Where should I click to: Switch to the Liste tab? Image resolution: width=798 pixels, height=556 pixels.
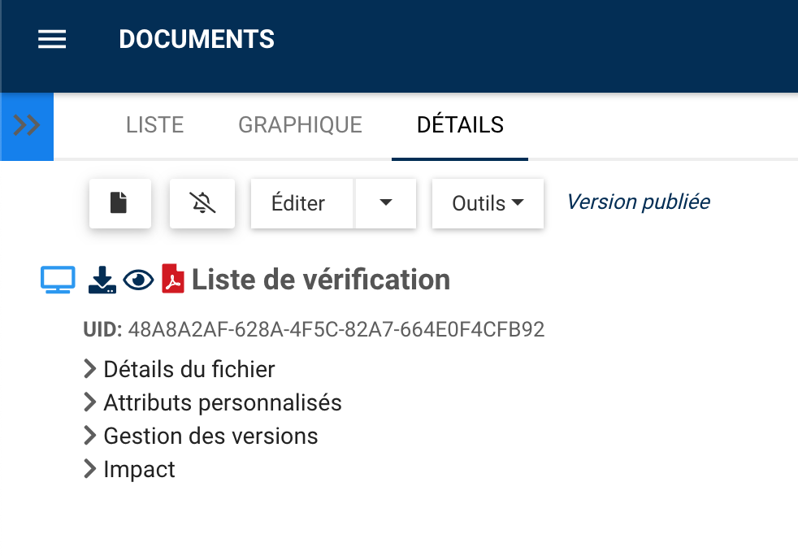pyautogui.click(x=154, y=125)
